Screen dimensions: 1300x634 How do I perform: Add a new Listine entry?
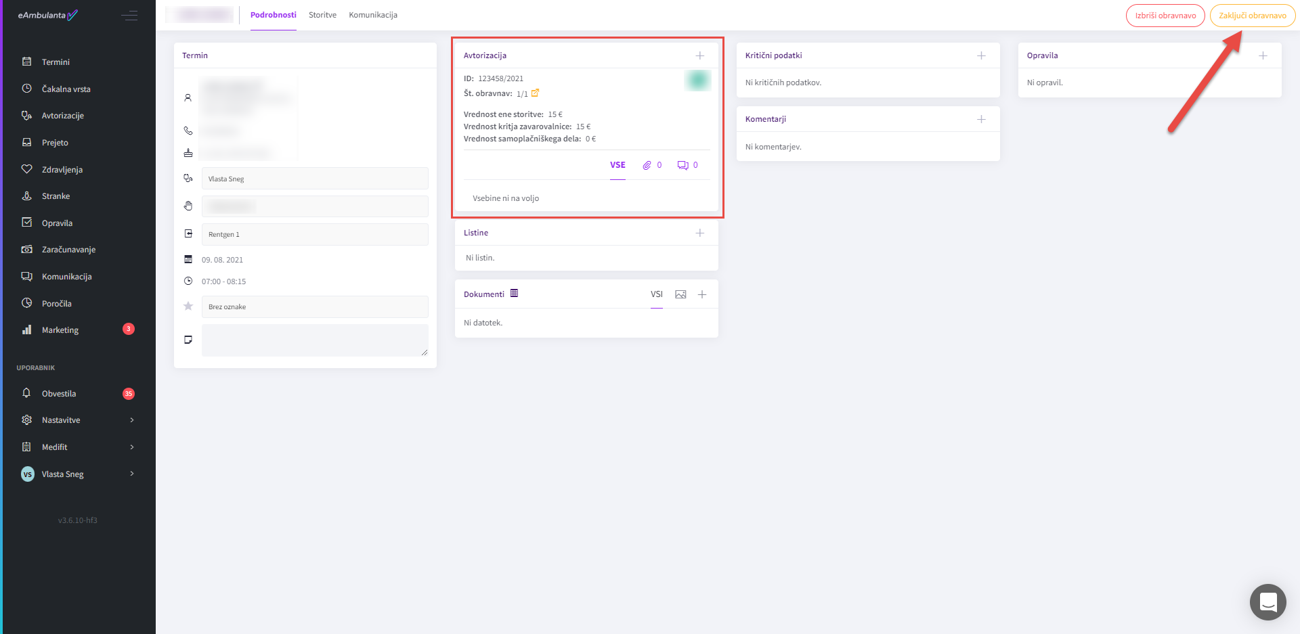pyautogui.click(x=699, y=233)
